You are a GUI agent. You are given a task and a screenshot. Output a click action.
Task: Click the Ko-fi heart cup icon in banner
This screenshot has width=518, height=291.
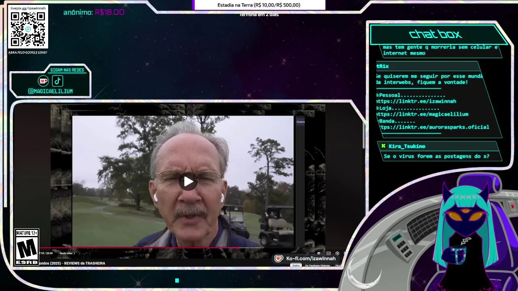(278, 259)
